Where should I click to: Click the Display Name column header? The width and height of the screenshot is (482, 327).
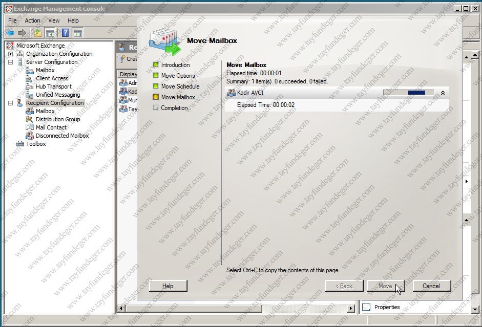[x=128, y=74]
